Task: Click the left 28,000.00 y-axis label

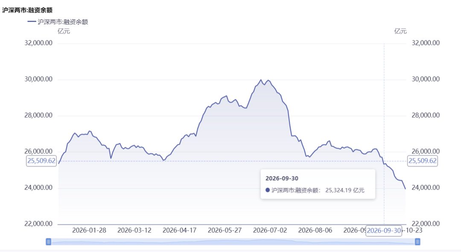Action: 38,115
